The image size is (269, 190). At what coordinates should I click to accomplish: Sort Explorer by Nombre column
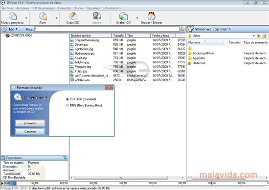pos(205,42)
